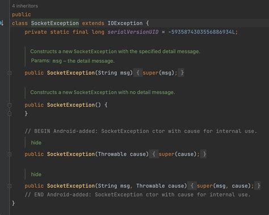Open the '4 inheritors' code hint
Screen dimensions: 269x215
25,6
